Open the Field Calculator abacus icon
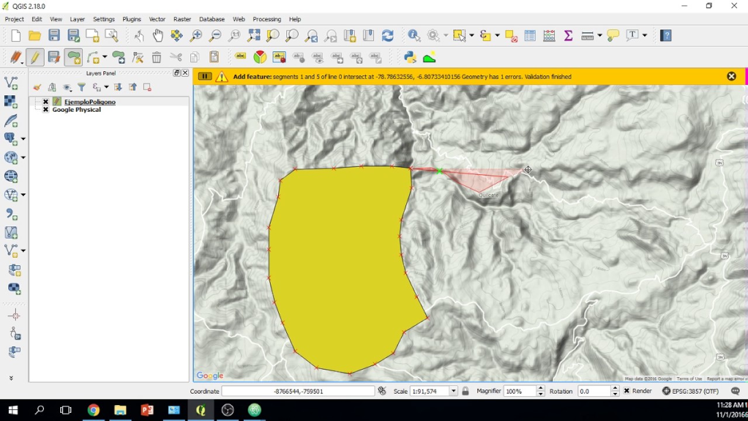Screen dimensions: 748x421 click(x=549, y=36)
